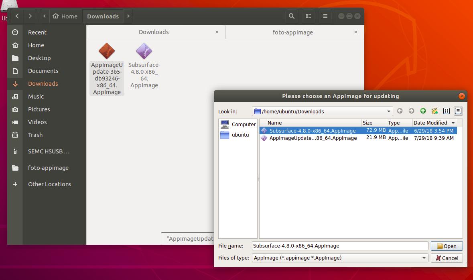This screenshot has width=473, height=280.
Task: Click the 21.9 MB size cell
Action: [x=376, y=137]
